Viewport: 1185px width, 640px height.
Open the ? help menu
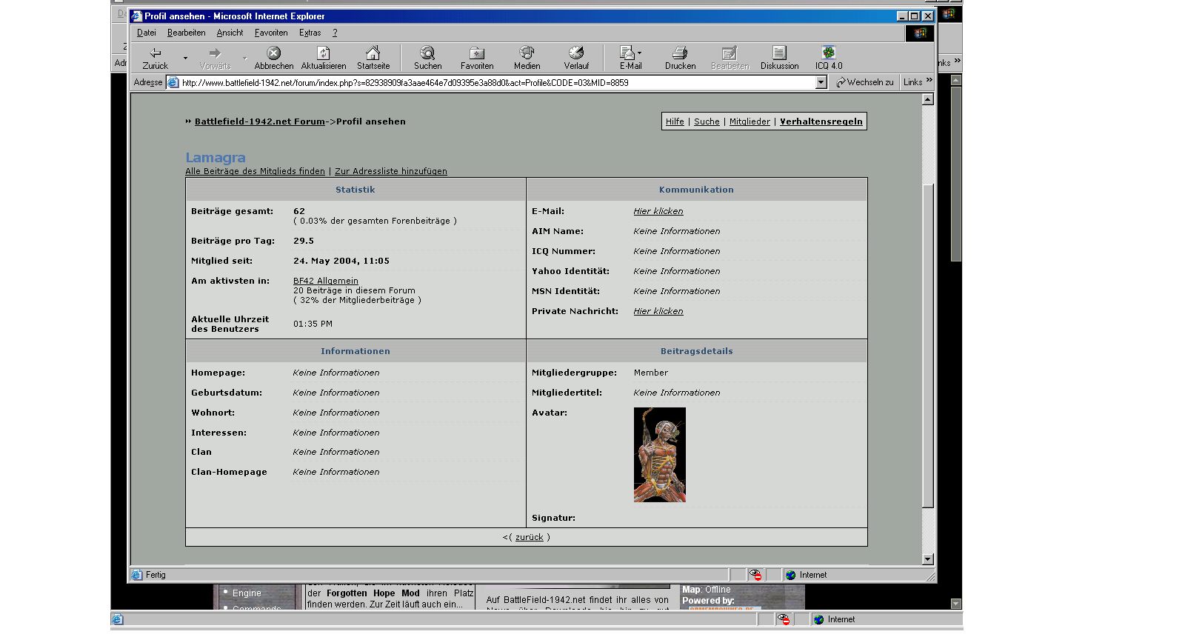[335, 33]
